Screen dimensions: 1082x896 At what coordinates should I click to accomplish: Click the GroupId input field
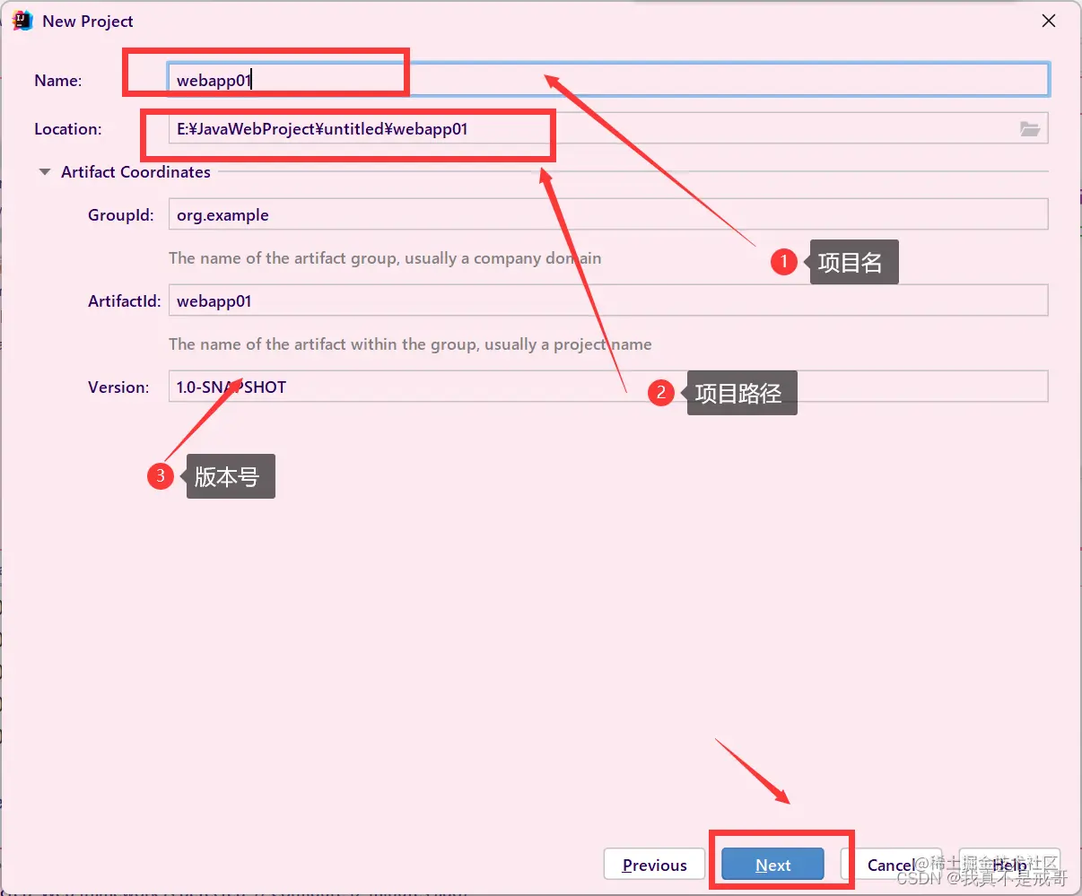608,214
